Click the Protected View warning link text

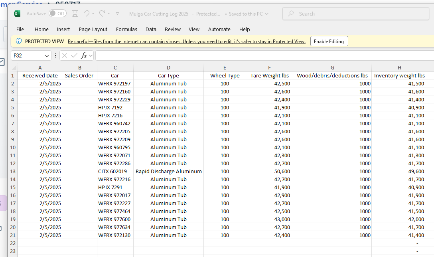[187, 42]
